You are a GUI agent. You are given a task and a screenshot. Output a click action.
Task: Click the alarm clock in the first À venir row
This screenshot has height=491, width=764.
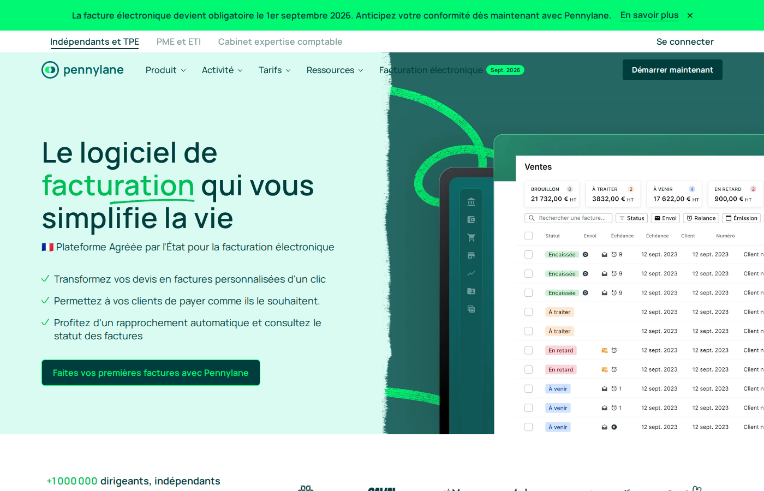[x=614, y=389]
